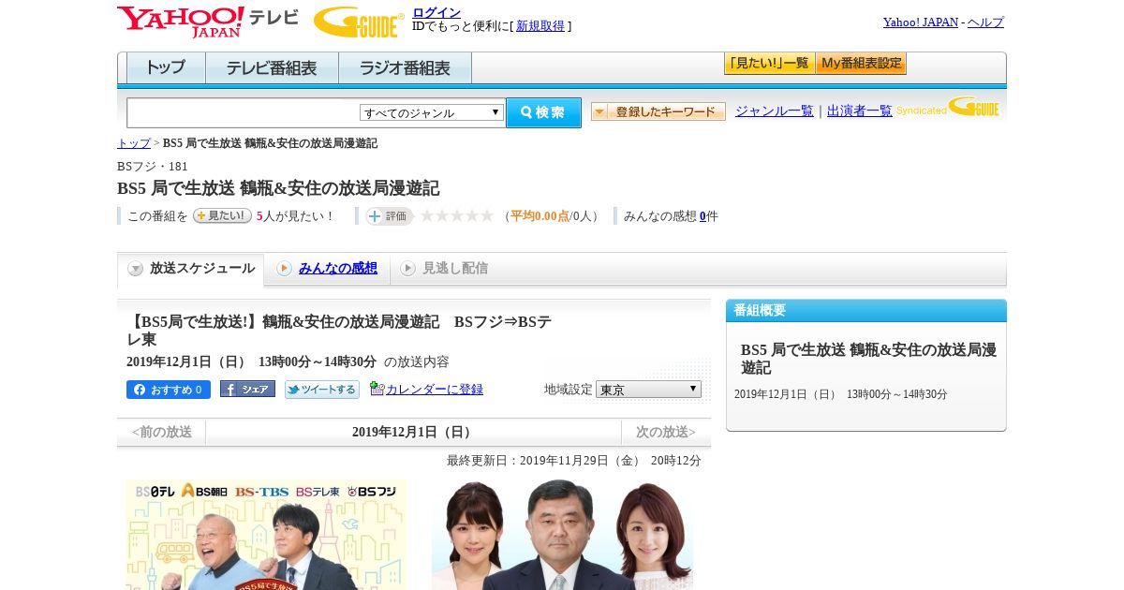Click the gray star rating row
The width and height of the screenshot is (1124, 590).
(457, 215)
